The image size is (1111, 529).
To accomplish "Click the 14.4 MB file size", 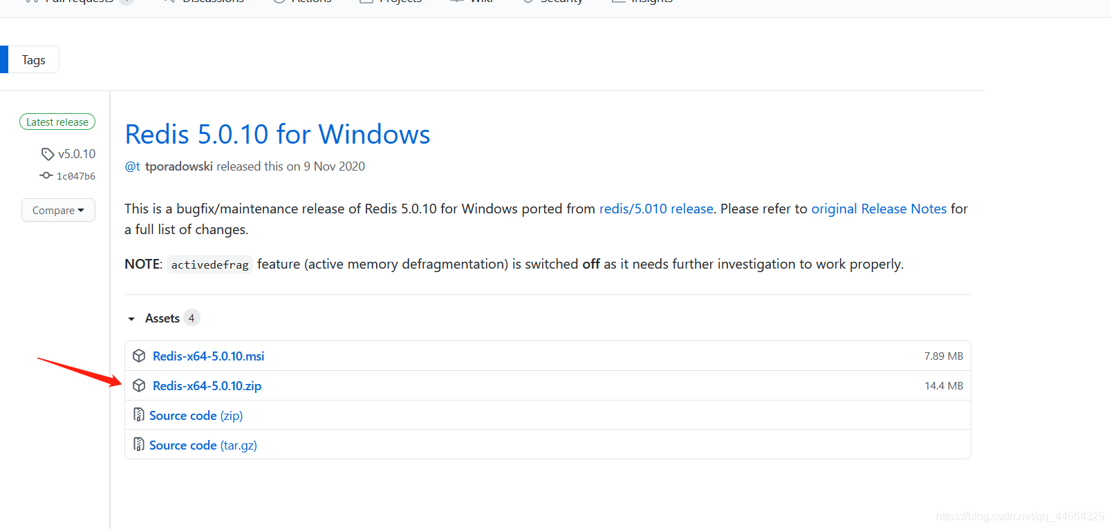I will click(x=944, y=386).
